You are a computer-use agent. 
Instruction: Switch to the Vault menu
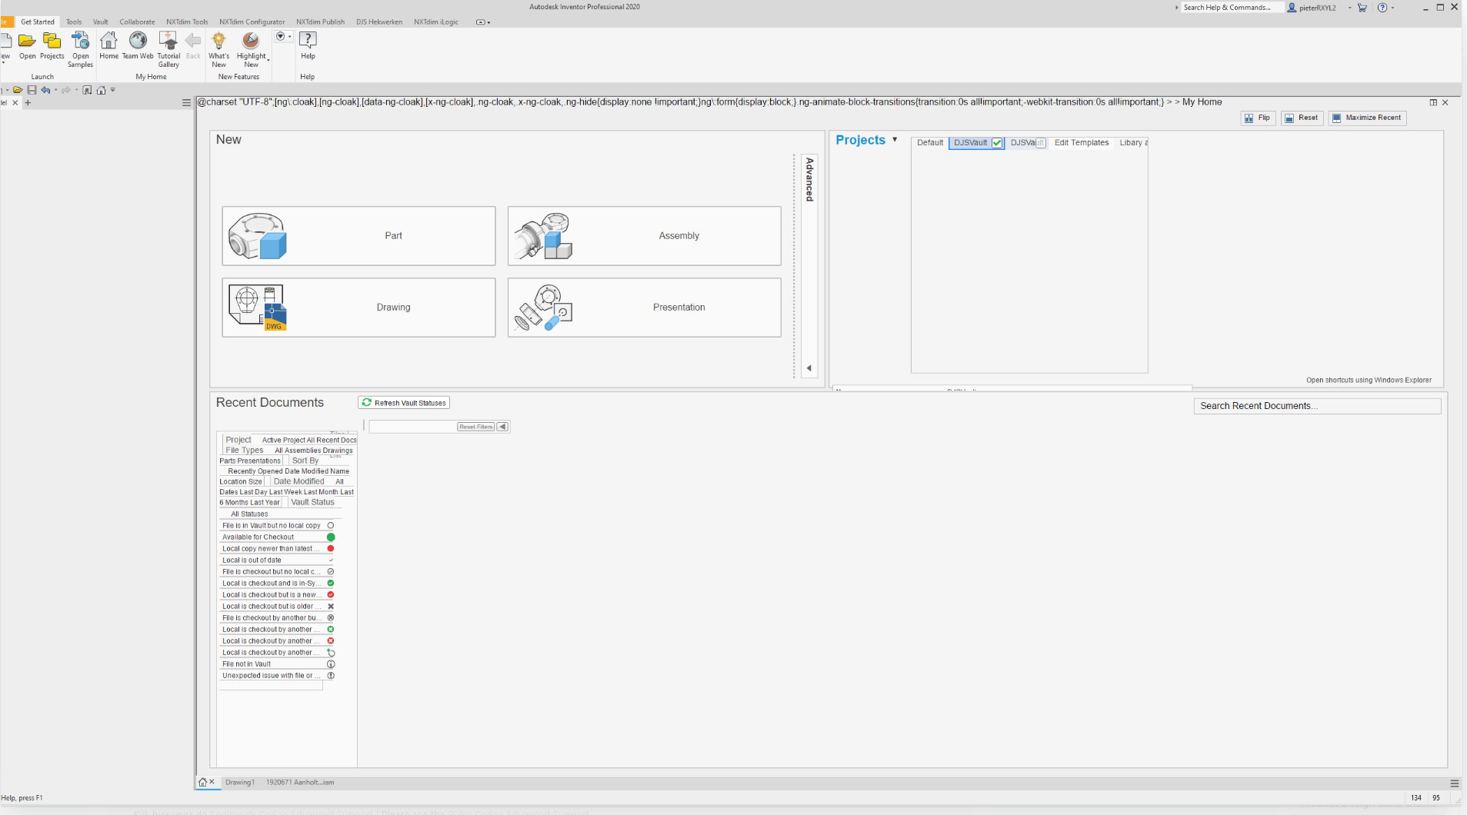point(100,22)
